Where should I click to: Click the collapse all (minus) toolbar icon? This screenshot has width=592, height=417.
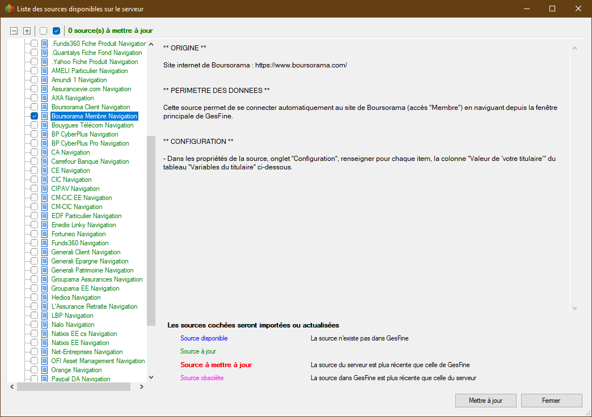pyautogui.click(x=14, y=31)
